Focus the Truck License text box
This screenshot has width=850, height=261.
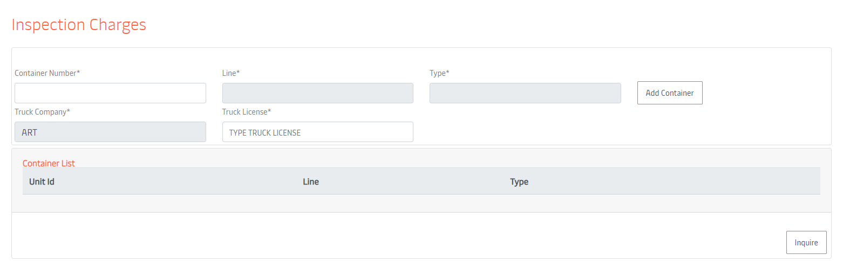[317, 132]
